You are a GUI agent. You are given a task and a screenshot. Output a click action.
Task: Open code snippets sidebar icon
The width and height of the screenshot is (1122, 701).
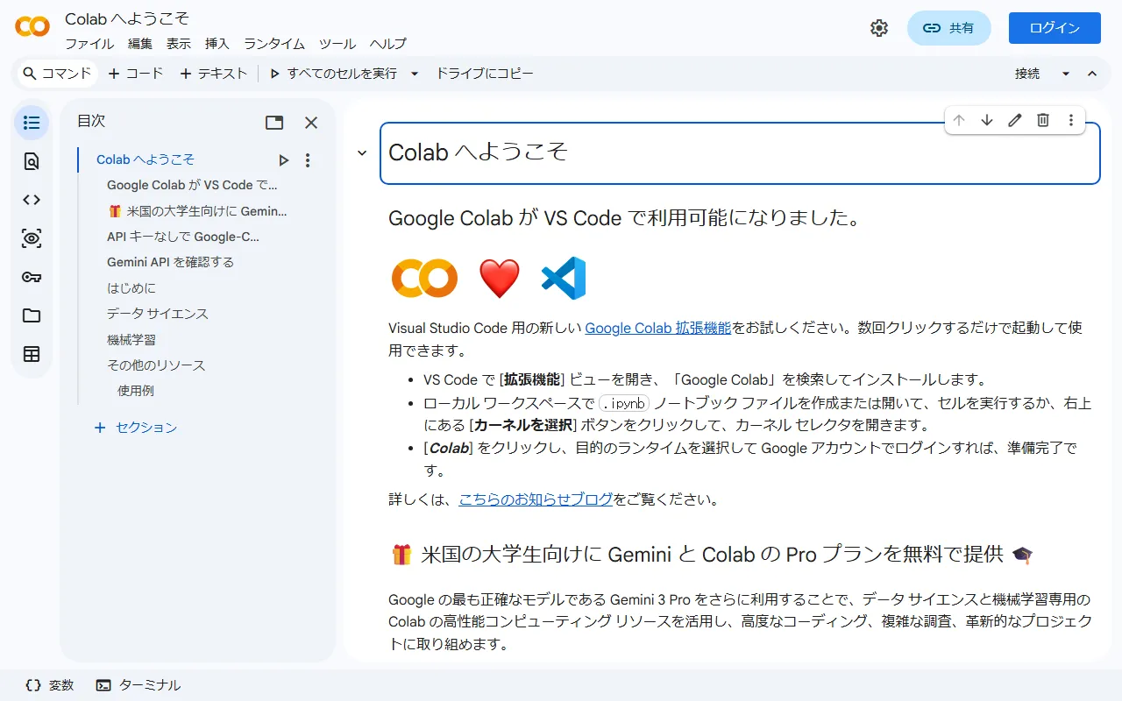coord(32,200)
